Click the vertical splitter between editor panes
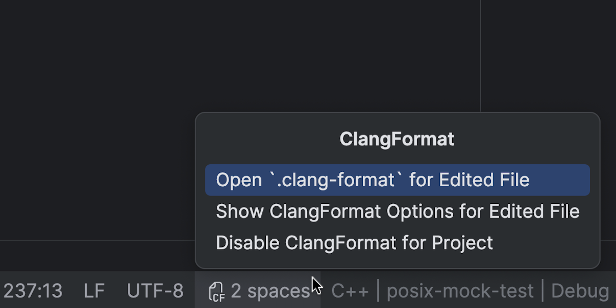Viewport: 616px width, 308px height. point(480,55)
